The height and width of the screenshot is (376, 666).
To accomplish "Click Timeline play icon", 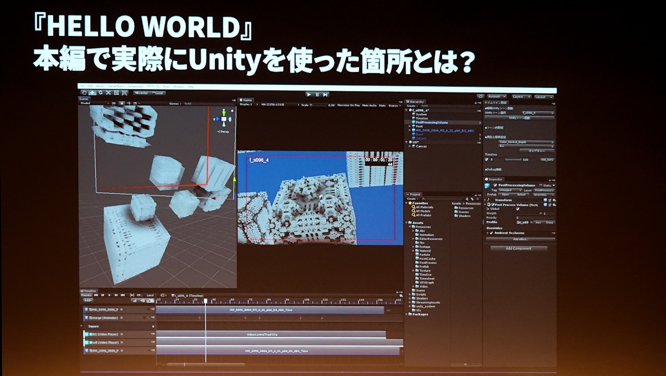I will coord(109,295).
